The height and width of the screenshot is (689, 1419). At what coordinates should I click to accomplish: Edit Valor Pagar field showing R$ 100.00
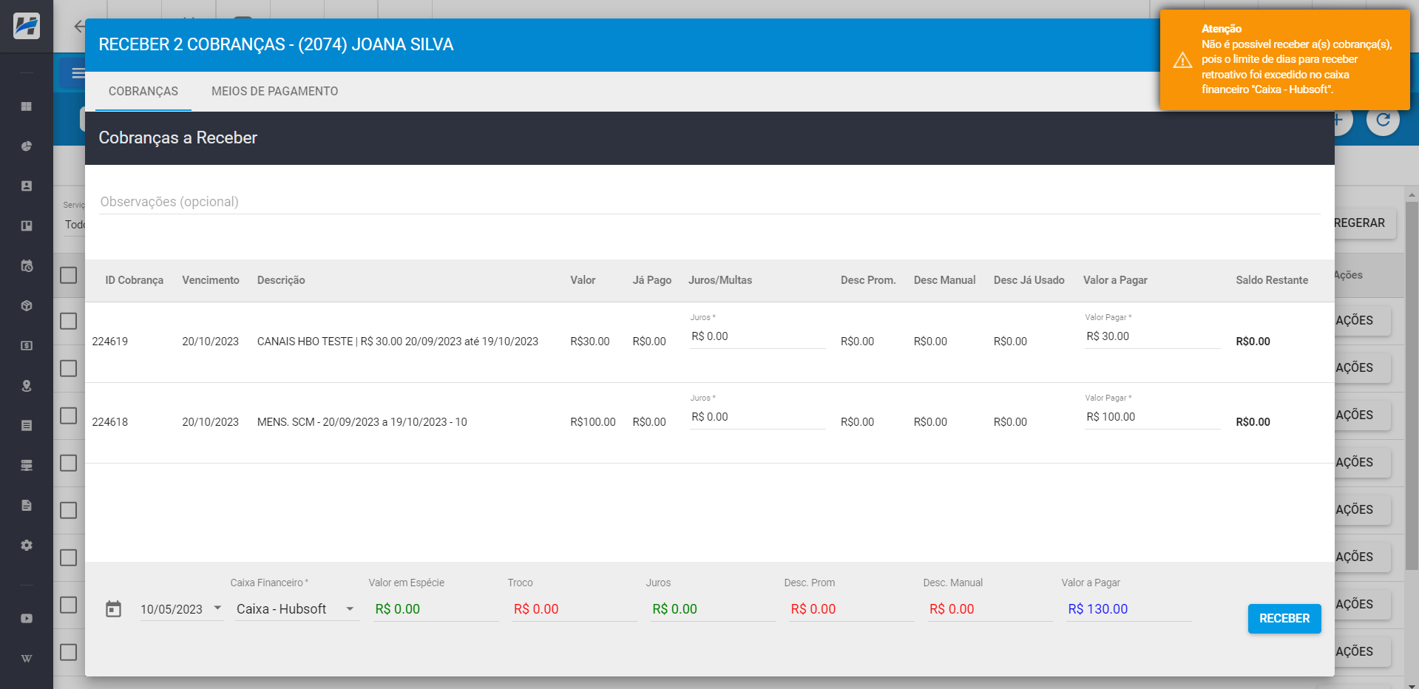click(x=1152, y=417)
